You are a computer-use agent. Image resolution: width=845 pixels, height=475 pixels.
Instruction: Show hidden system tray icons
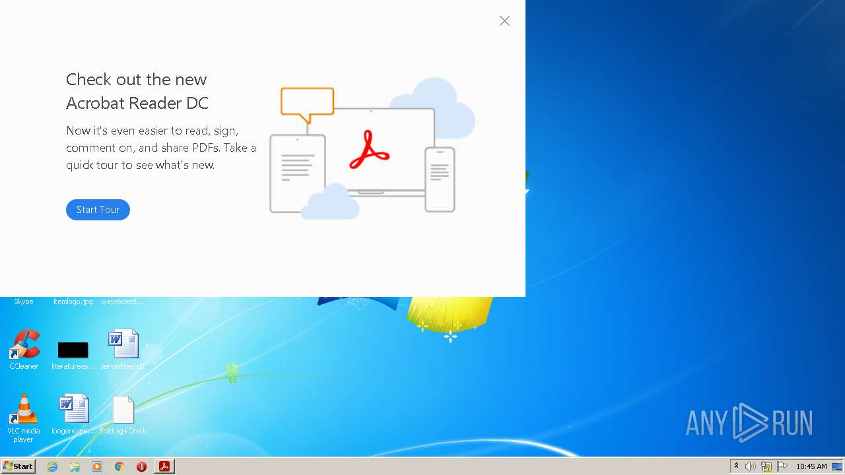[x=736, y=466]
